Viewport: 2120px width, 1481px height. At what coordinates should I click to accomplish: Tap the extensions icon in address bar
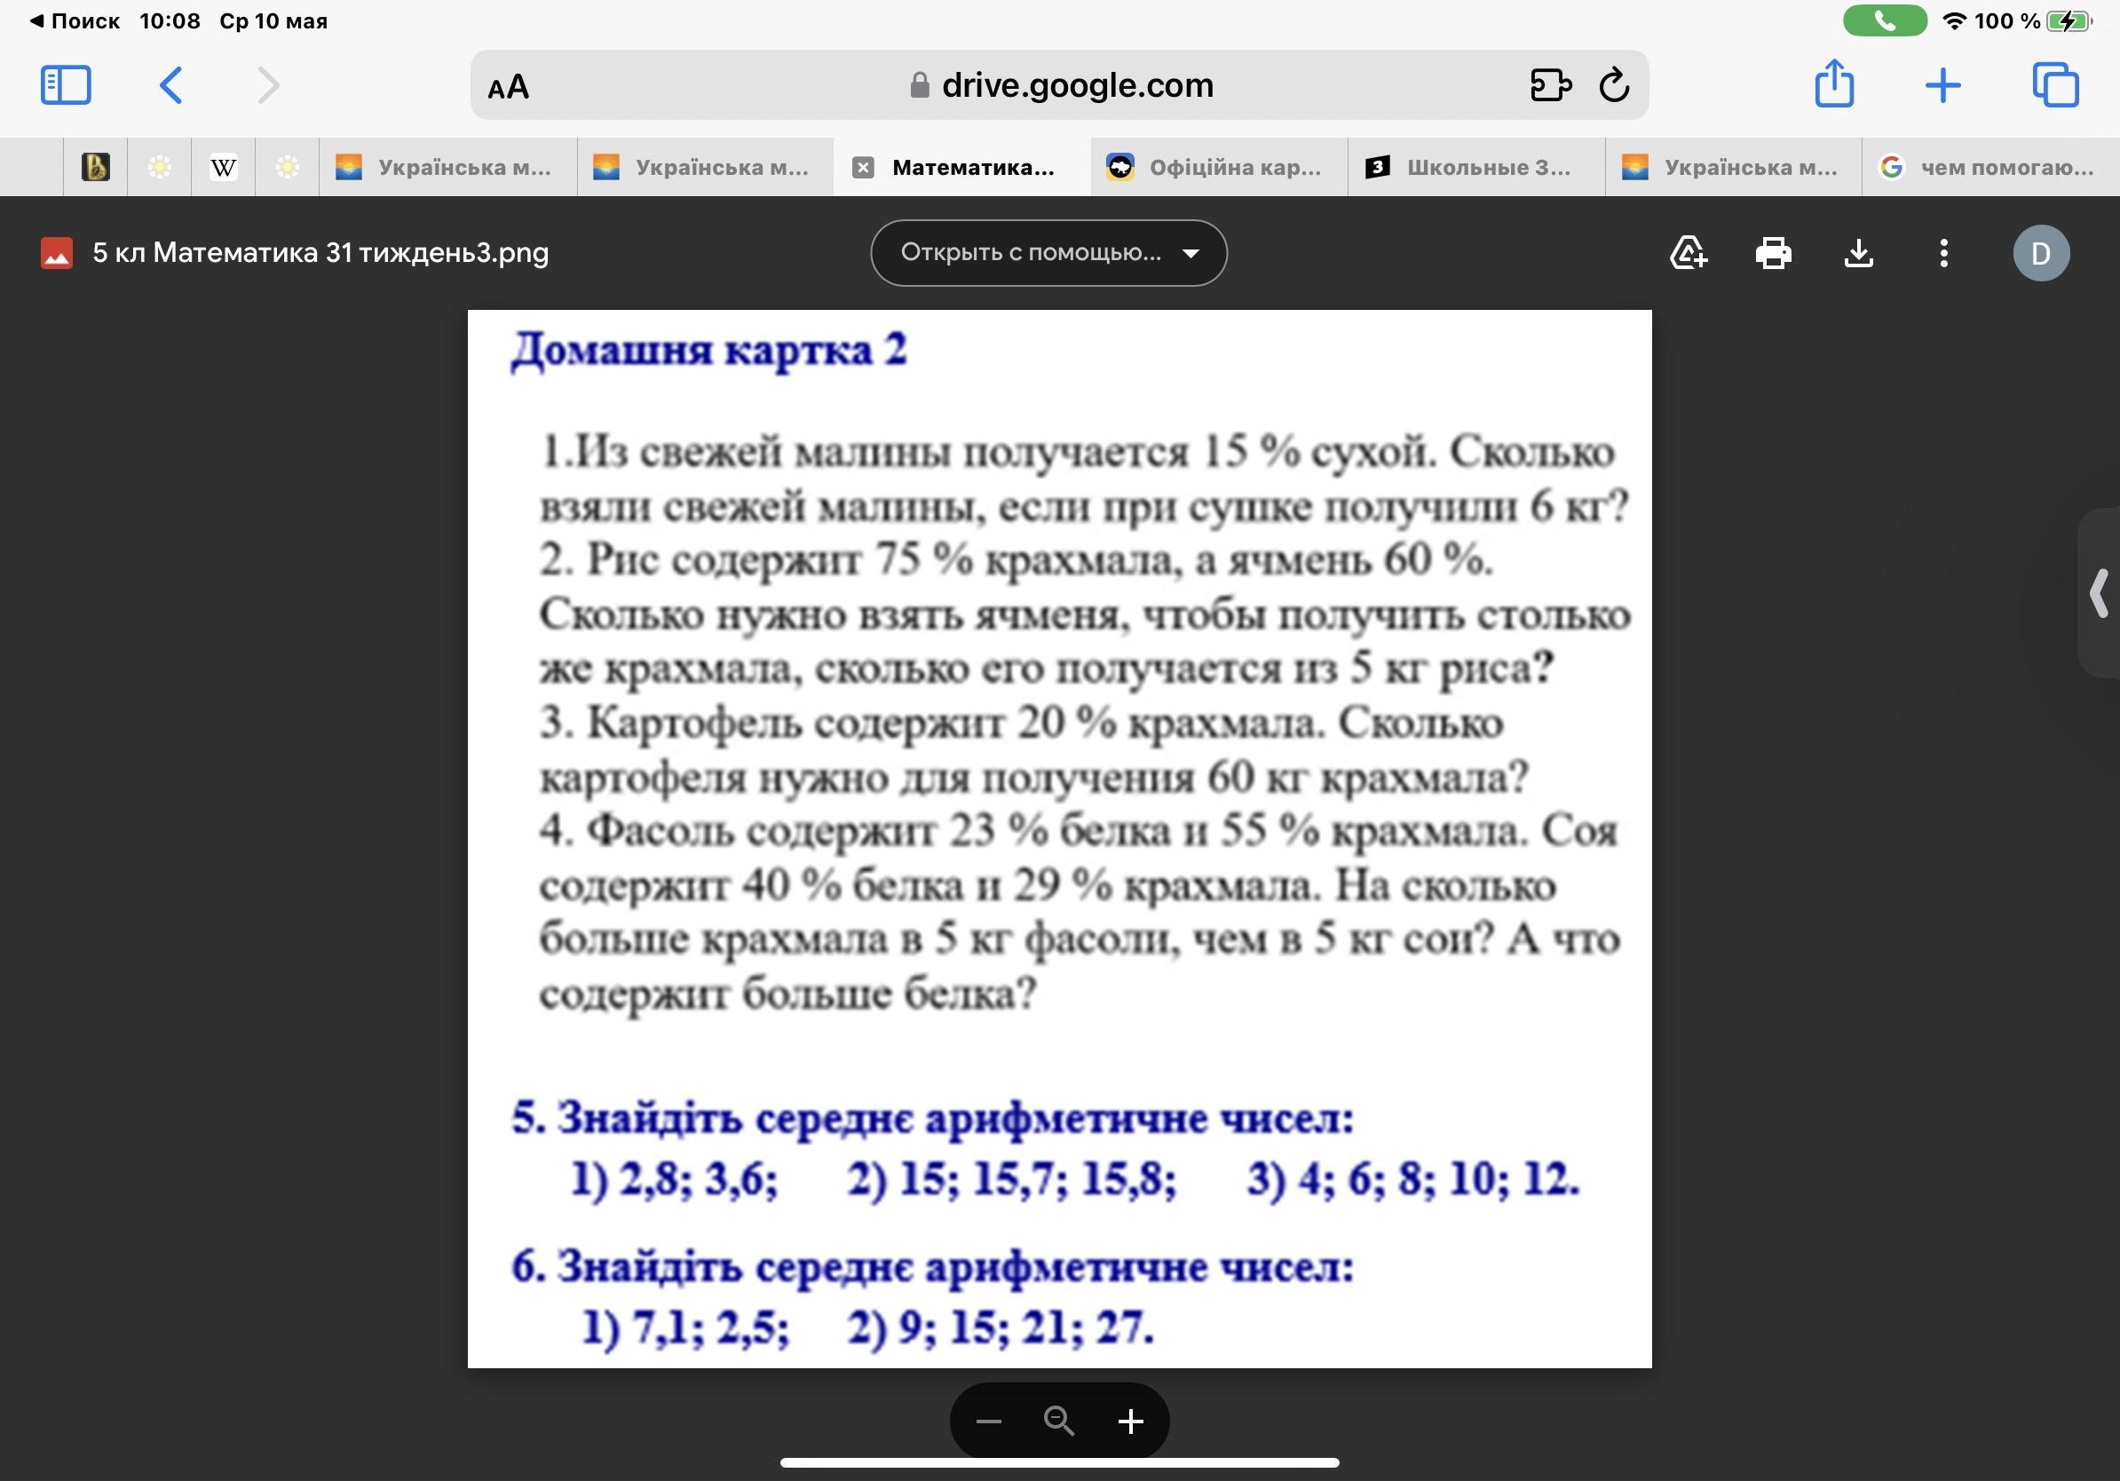[x=1550, y=85]
